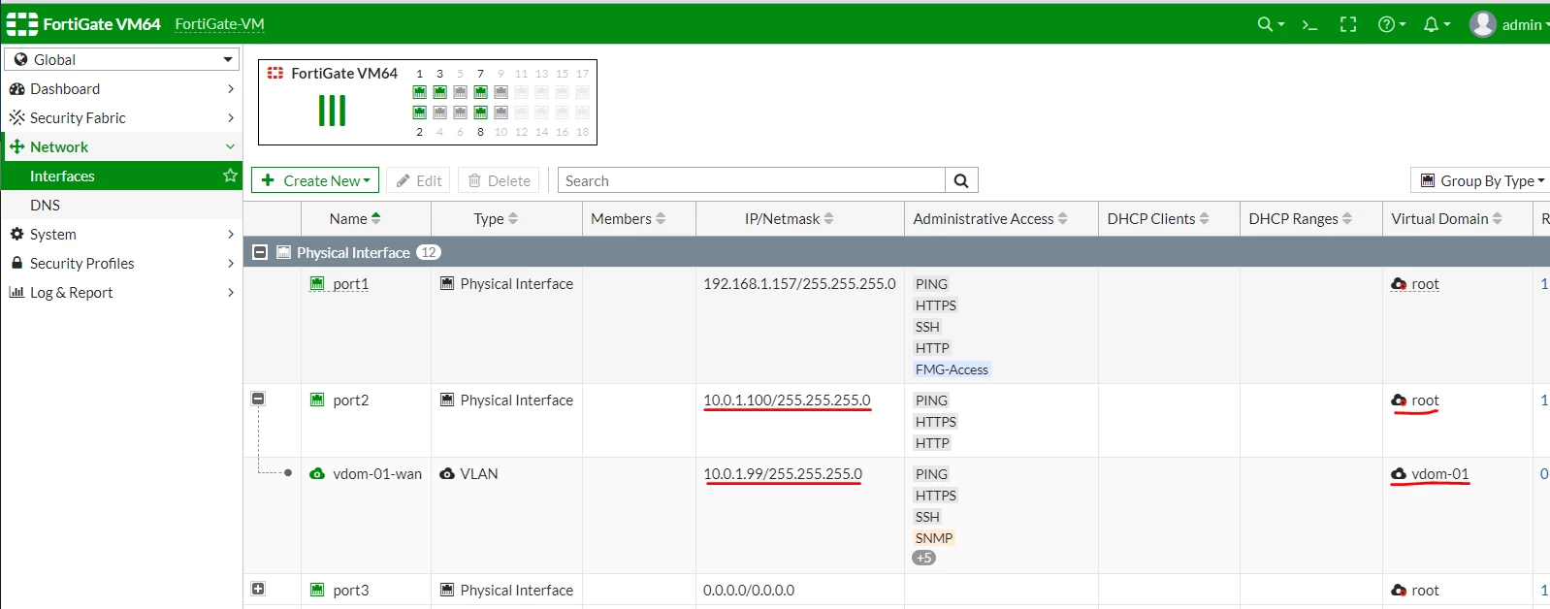Viewport: 1550px width, 609px height.
Task: Show the +5 more access protocols
Action: pos(923,558)
